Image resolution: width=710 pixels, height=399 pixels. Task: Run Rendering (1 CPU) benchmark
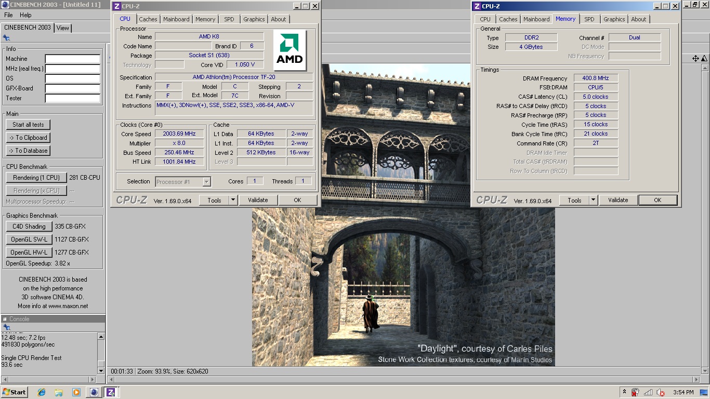click(x=36, y=178)
